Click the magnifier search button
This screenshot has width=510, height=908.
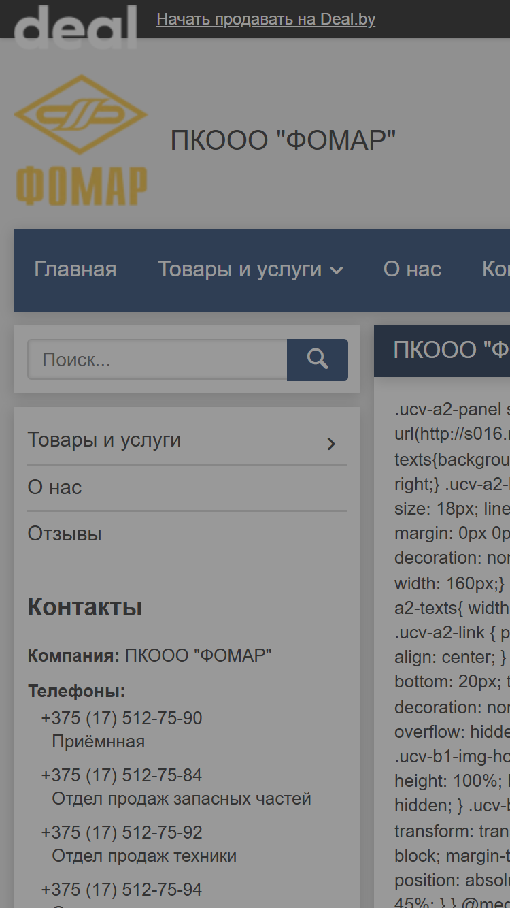(x=318, y=360)
